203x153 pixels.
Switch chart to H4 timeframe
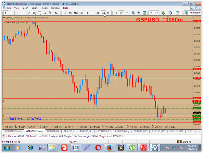pos(92,13)
